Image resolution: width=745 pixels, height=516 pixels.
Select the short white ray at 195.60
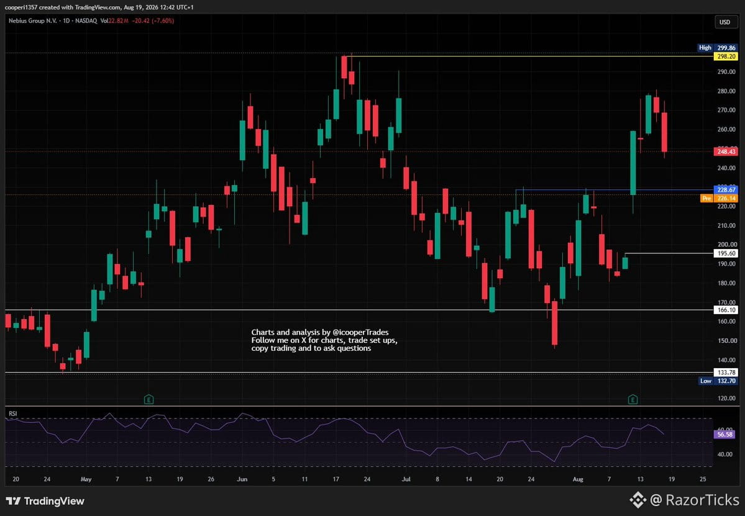coord(669,253)
